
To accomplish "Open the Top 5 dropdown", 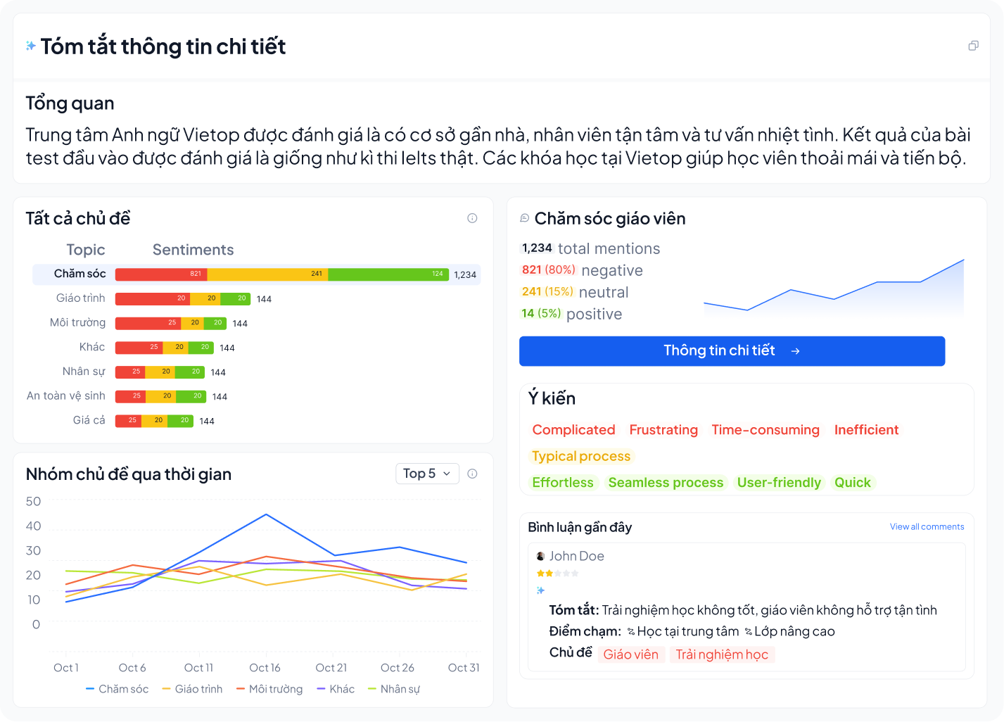I will (427, 474).
